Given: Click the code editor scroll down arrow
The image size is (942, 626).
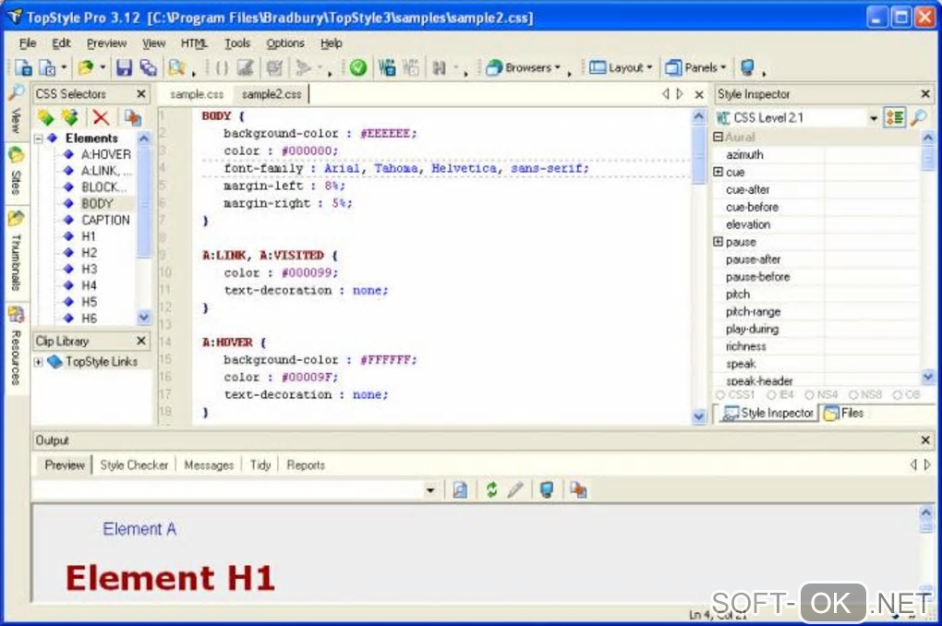Looking at the screenshot, I should point(699,415).
